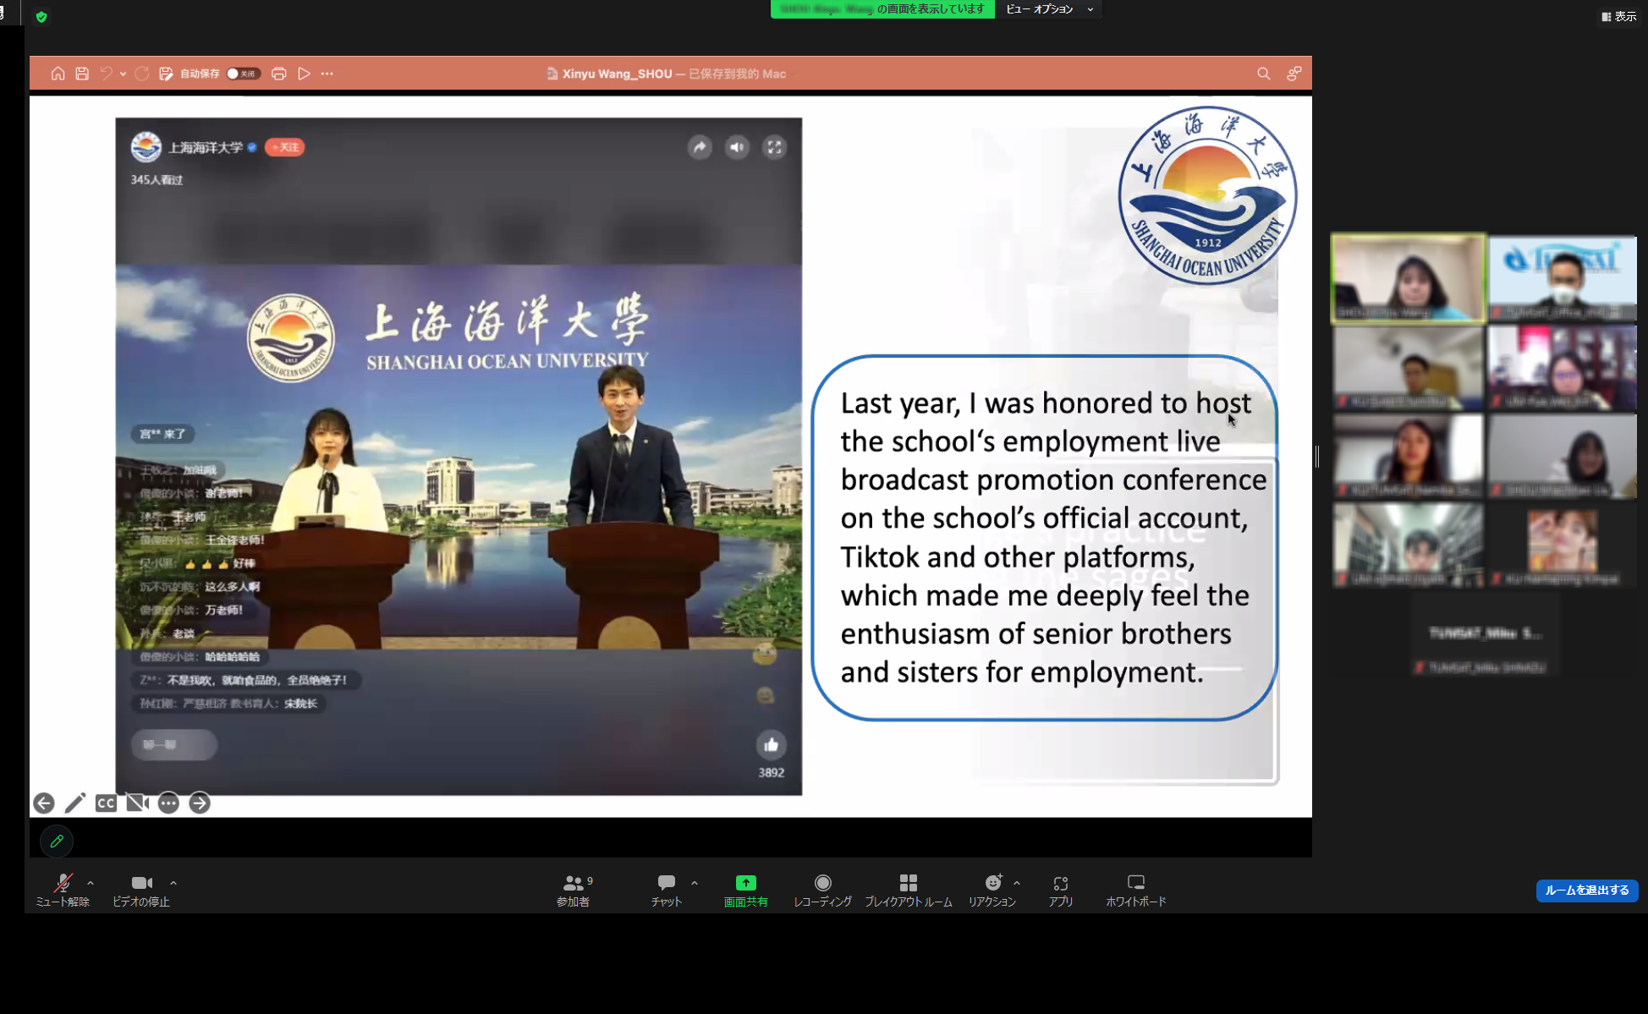Viewport: 1648px width, 1014px height.
Task: Click the Redo icon in PowerPoint toolbar
Action: pos(141,74)
